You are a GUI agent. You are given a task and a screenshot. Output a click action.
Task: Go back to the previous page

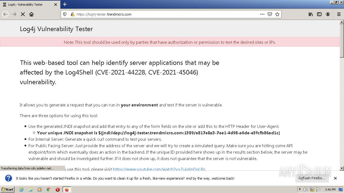5,14
